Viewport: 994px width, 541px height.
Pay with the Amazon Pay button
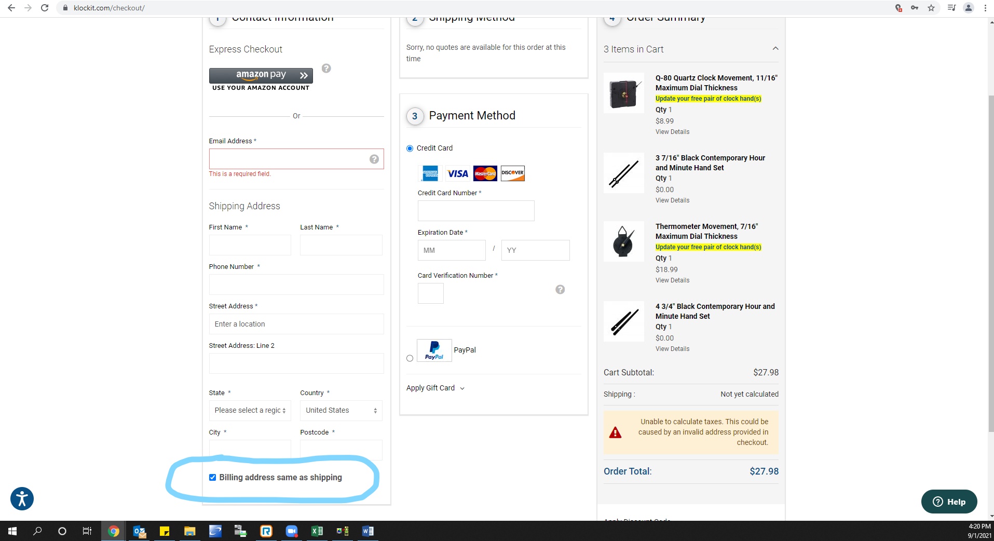pyautogui.click(x=261, y=75)
